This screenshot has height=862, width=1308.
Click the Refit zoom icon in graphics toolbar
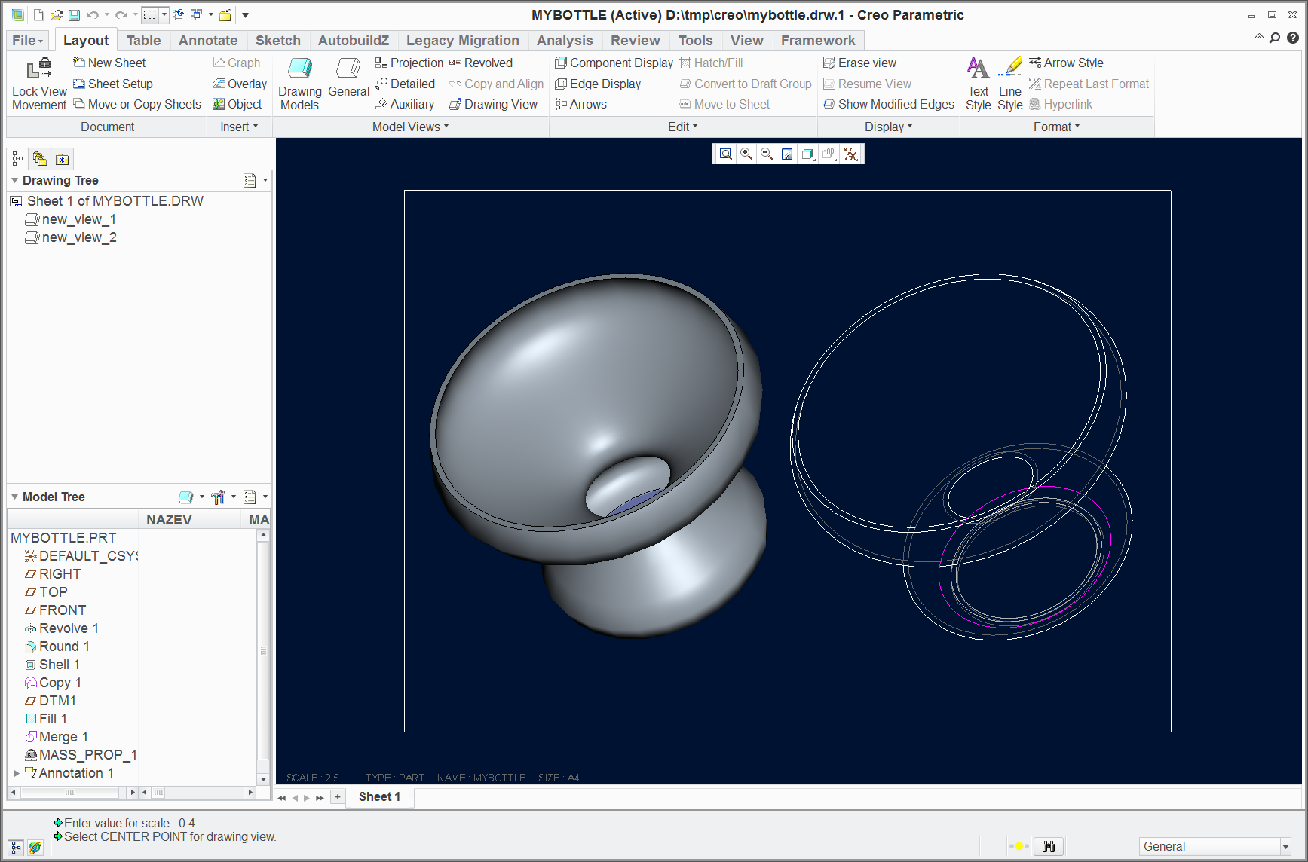pyautogui.click(x=725, y=154)
